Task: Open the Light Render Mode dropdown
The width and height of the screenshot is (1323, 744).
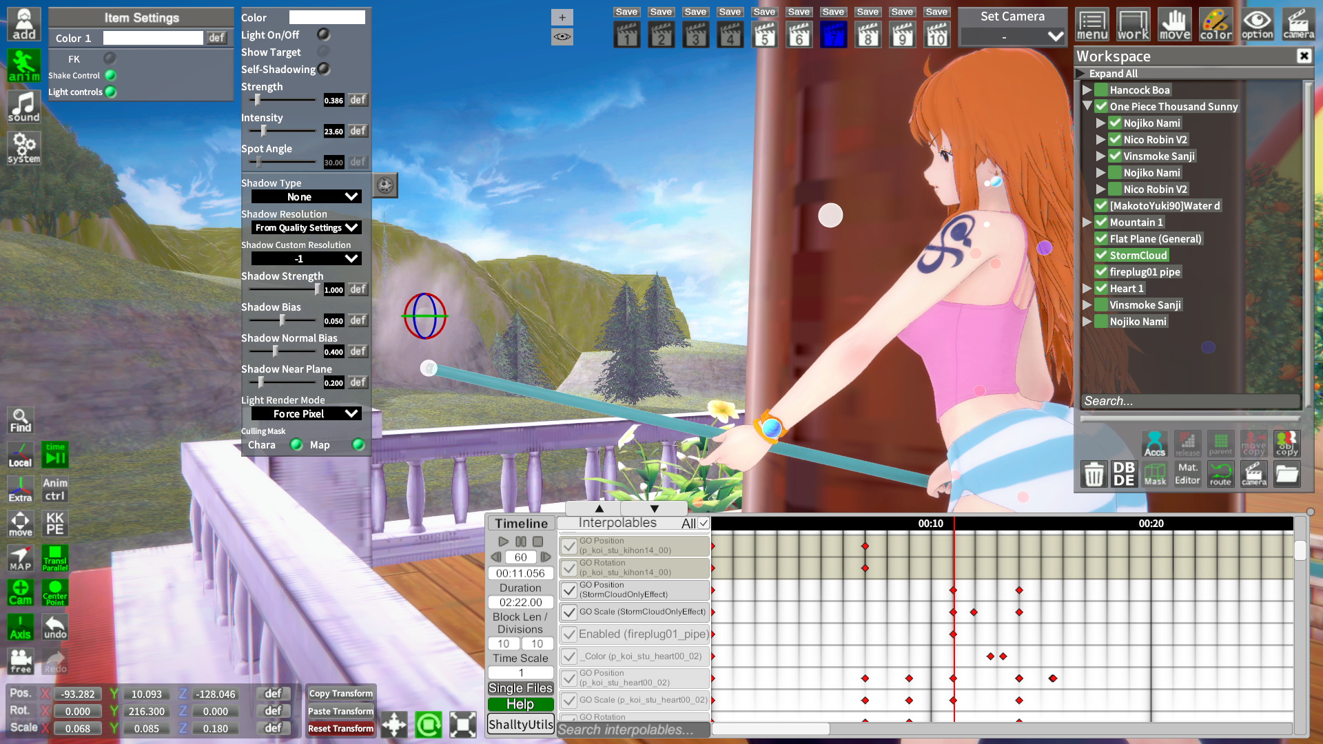Action: 307,414
